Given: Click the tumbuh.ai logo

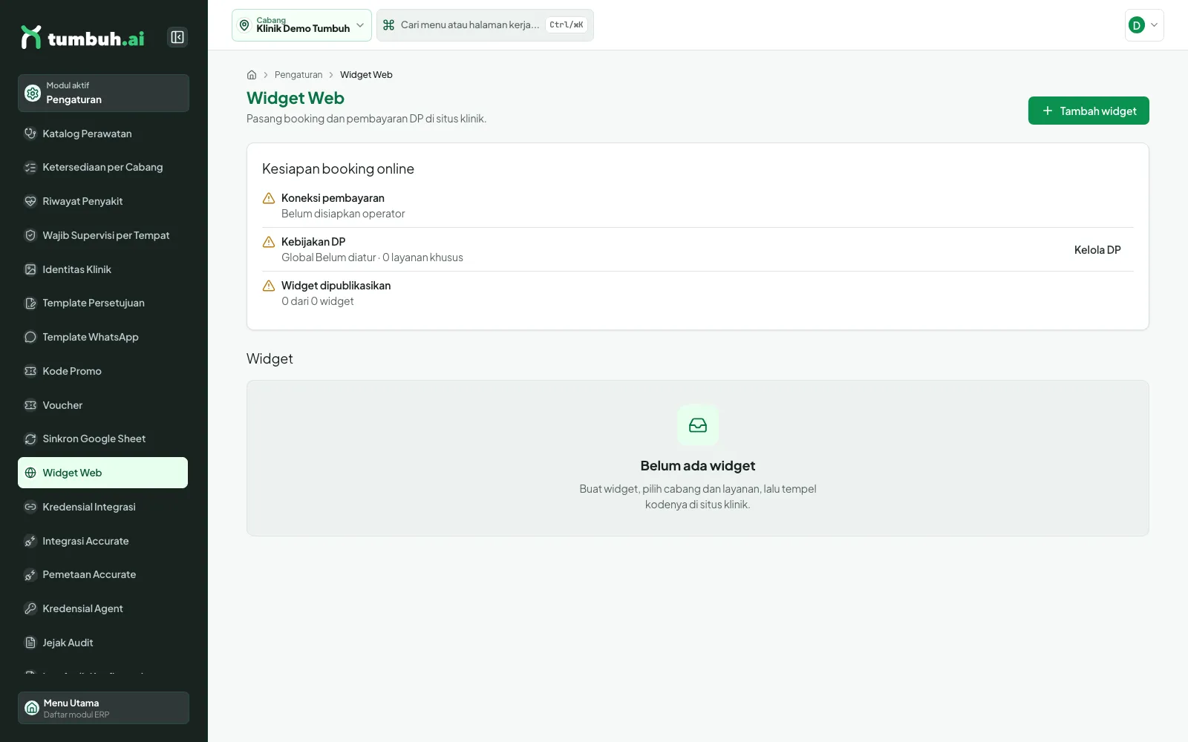Looking at the screenshot, I should (82, 37).
